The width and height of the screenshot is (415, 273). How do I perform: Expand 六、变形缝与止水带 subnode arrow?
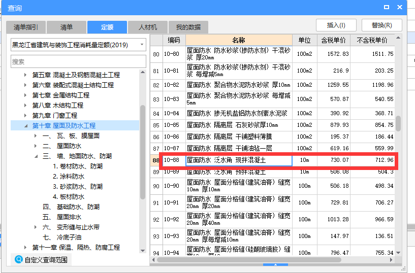36,227
